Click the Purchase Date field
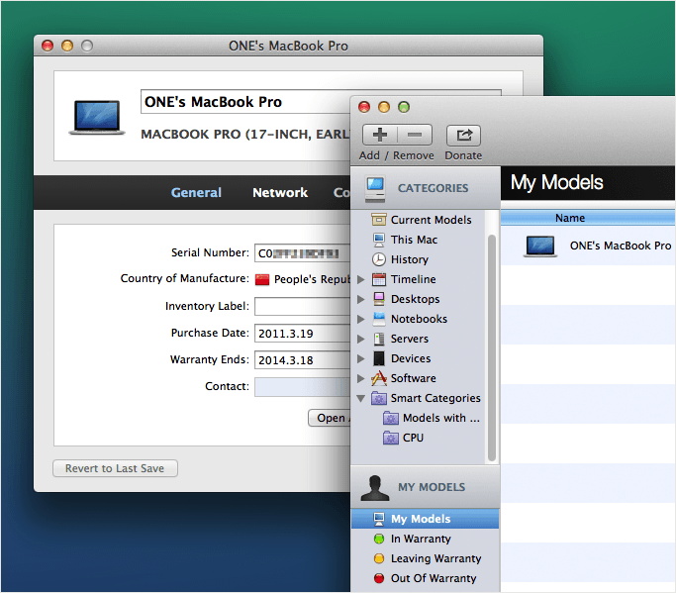Screen dimensions: 676x593 click(303, 334)
